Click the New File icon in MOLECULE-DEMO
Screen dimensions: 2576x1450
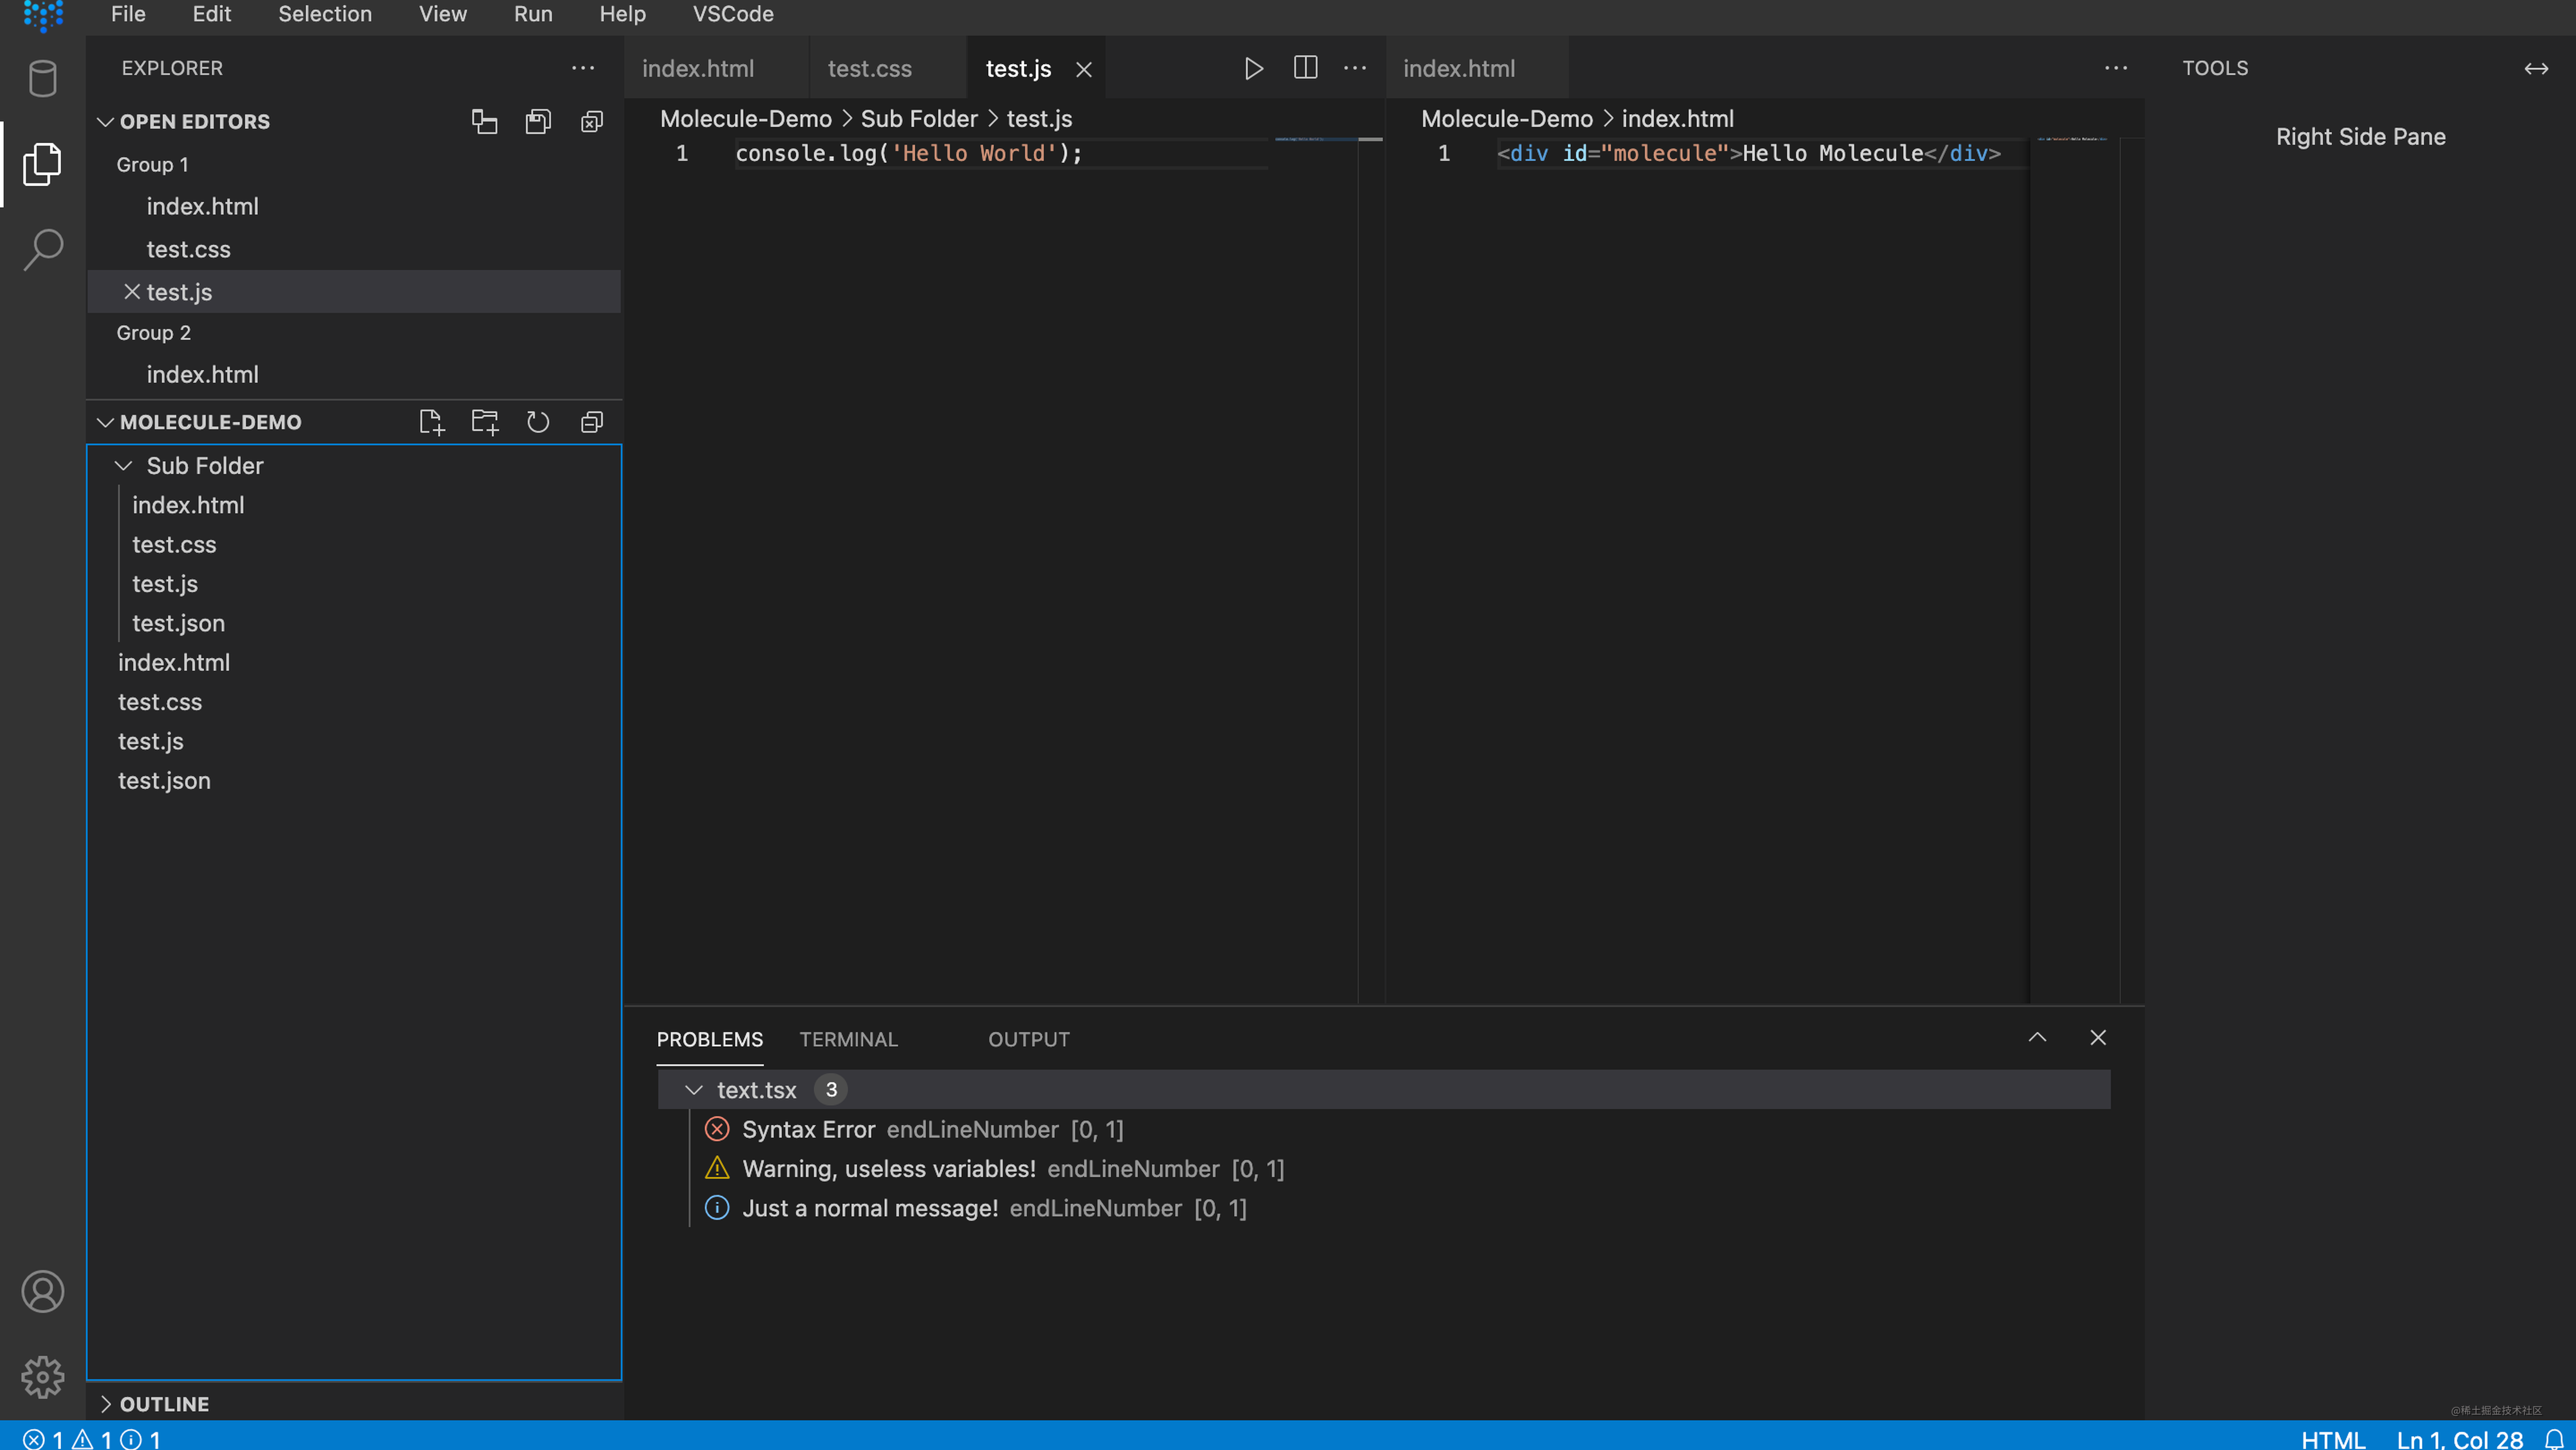click(x=431, y=421)
